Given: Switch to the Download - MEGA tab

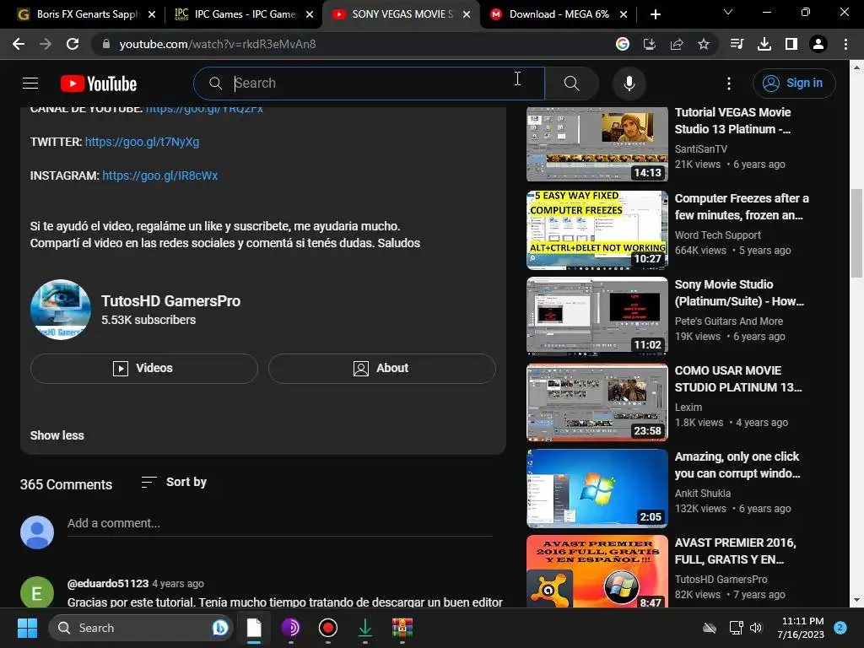Looking at the screenshot, I should click(559, 14).
